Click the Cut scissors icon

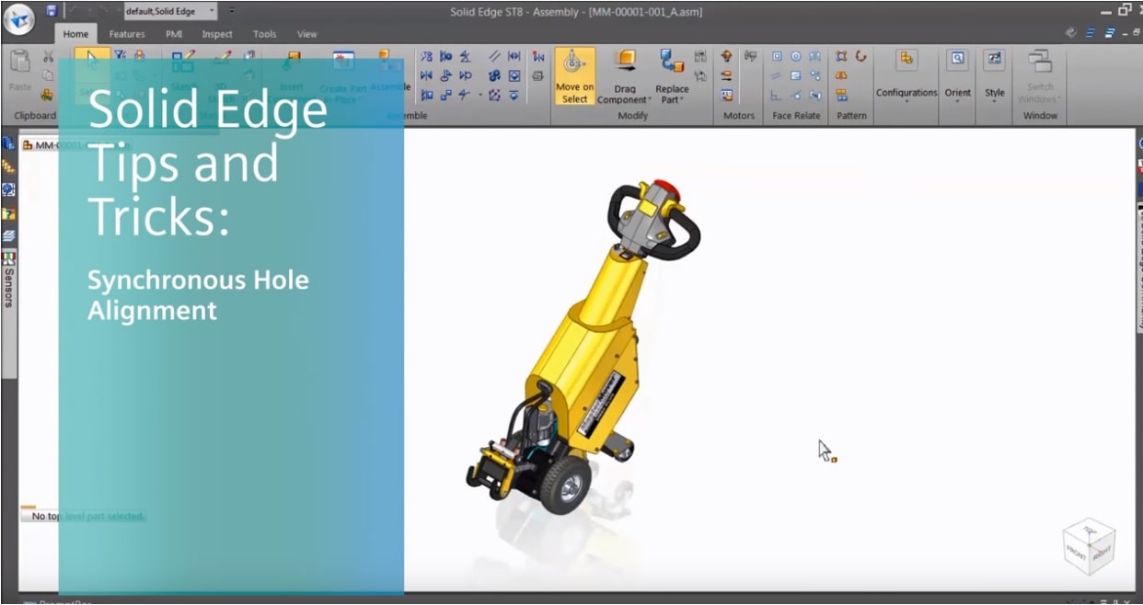(48, 56)
